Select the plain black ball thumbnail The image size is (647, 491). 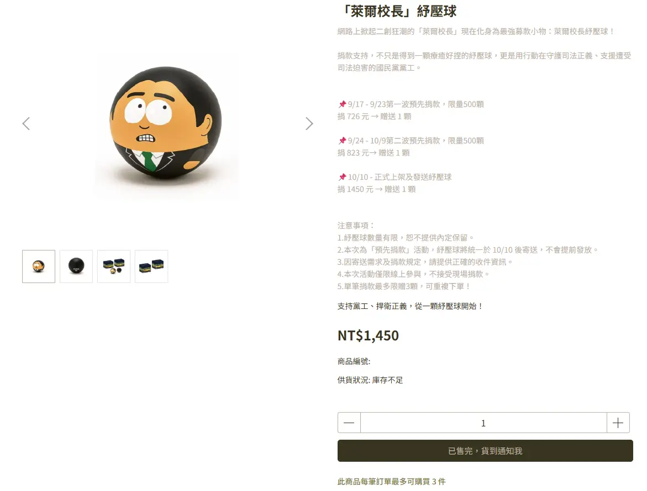76,266
